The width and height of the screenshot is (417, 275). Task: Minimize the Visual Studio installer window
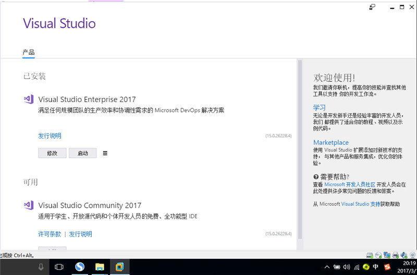(x=392, y=7)
